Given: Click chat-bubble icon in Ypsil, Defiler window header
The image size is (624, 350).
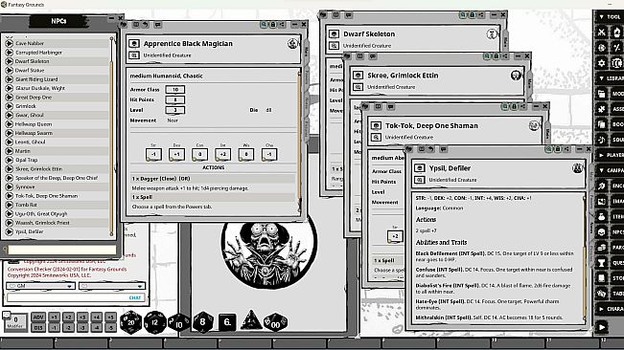Looking at the screenshot, I should point(443,149).
